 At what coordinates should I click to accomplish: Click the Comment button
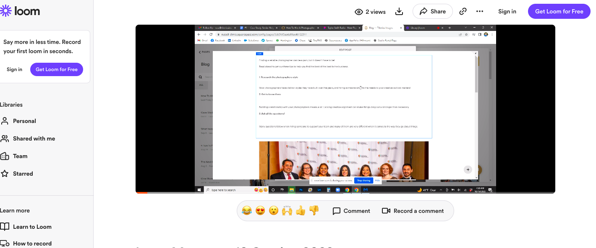pos(351,211)
